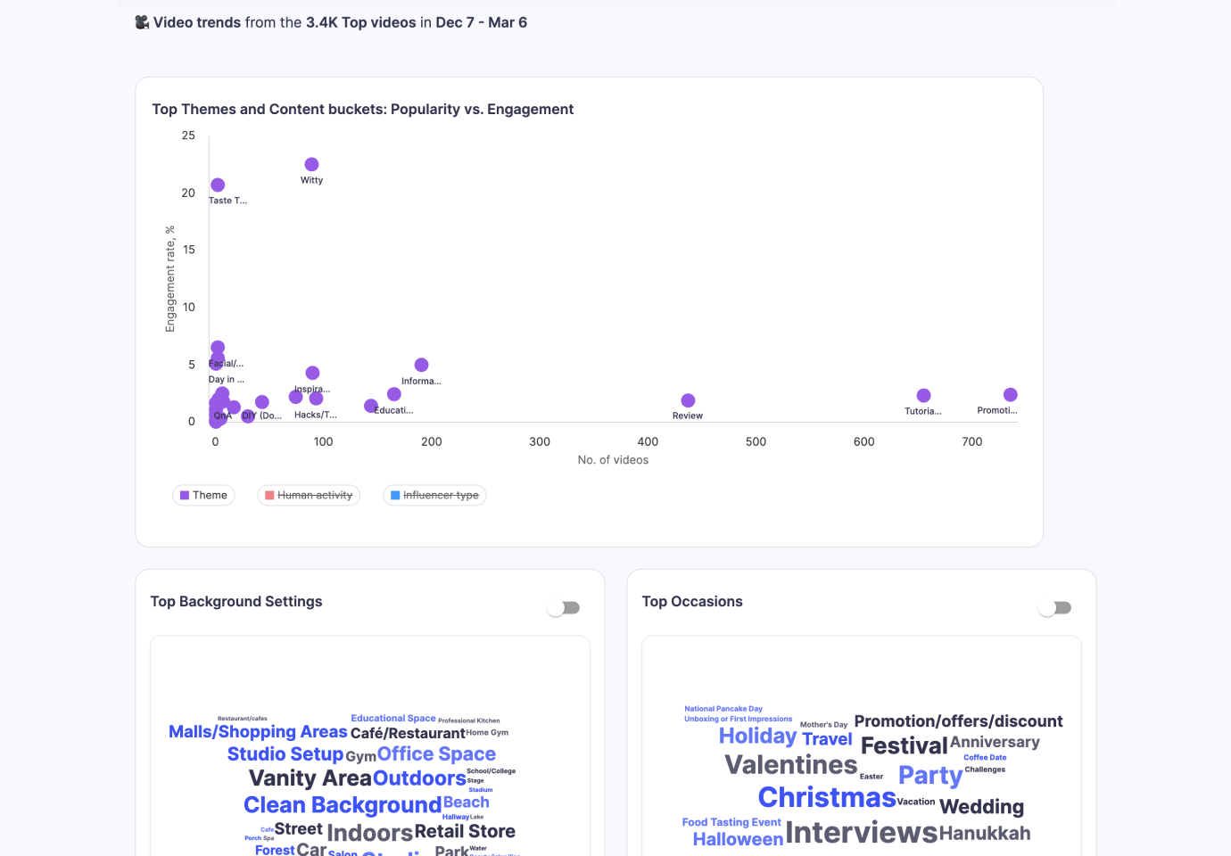Image resolution: width=1231 pixels, height=856 pixels.
Task: Select the Taste T... data point
Action: click(218, 185)
